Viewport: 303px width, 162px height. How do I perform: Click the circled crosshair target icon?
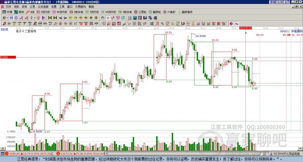click(x=60, y=24)
